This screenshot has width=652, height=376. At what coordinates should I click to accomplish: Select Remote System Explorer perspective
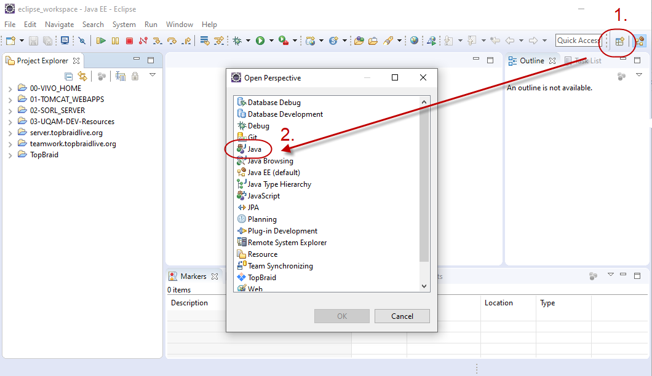(x=287, y=242)
